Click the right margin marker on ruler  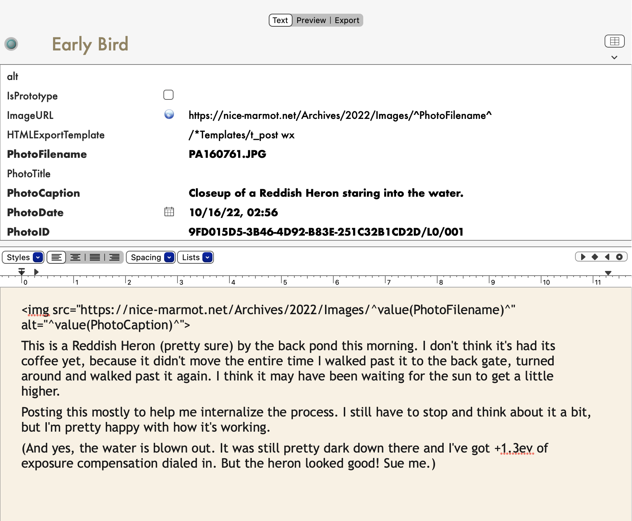click(608, 273)
